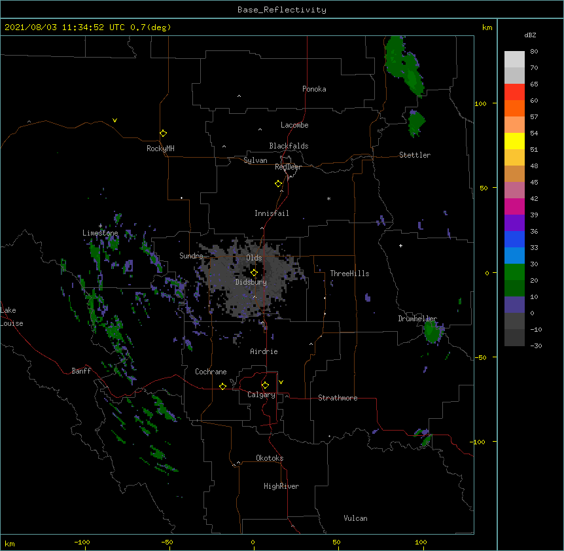
Task: Click the yellow diamond marker above Calgary
Action: pos(265,385)
